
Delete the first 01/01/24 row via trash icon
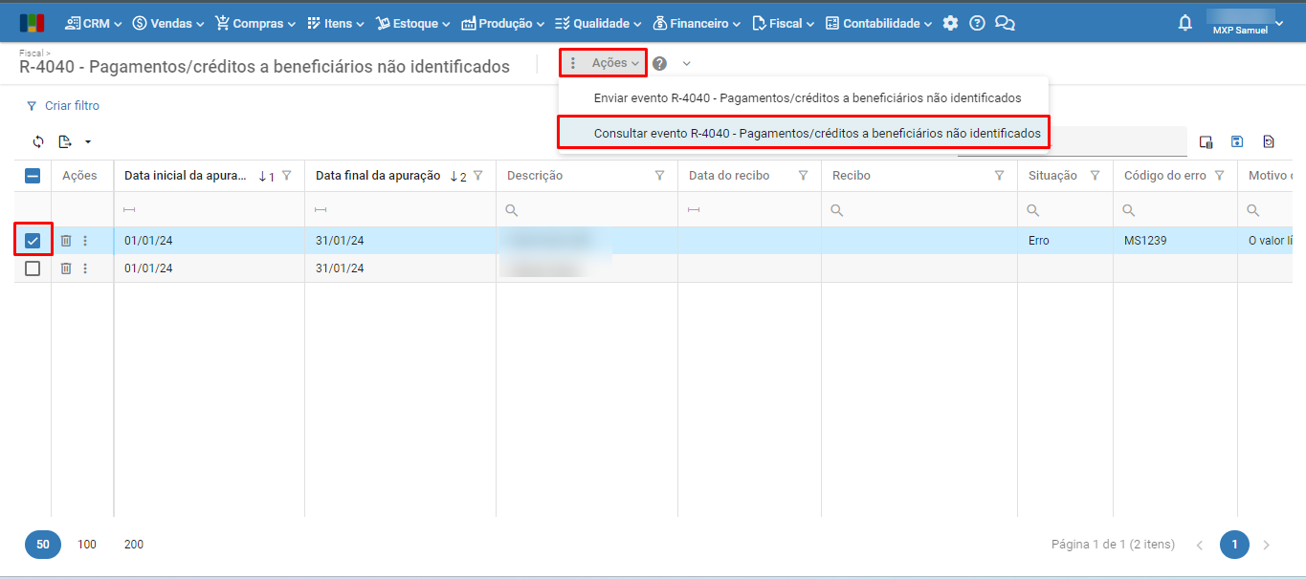coord(66,241)
